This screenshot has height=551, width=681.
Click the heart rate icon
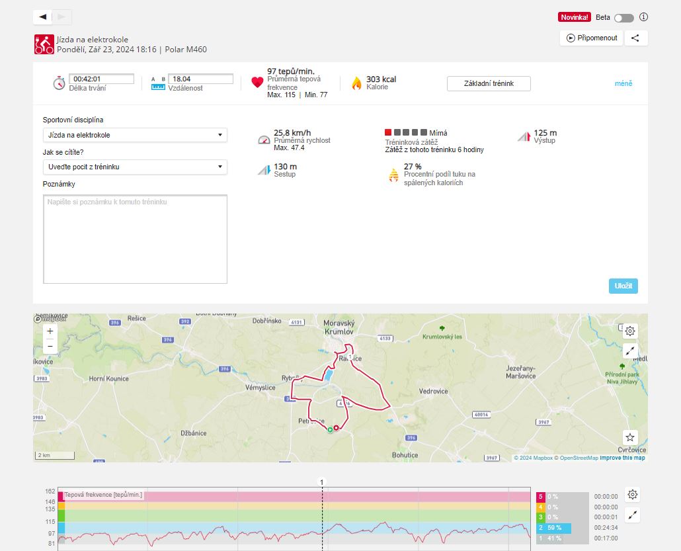(257, 82)
